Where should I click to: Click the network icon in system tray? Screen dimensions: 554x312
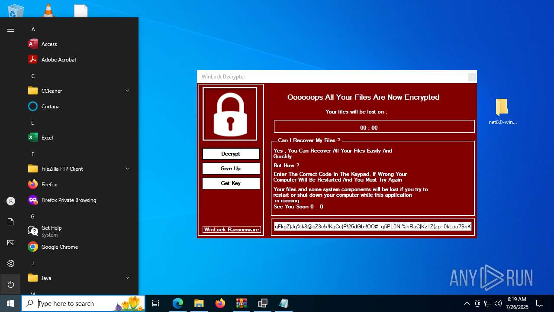(x=488, y=303)
